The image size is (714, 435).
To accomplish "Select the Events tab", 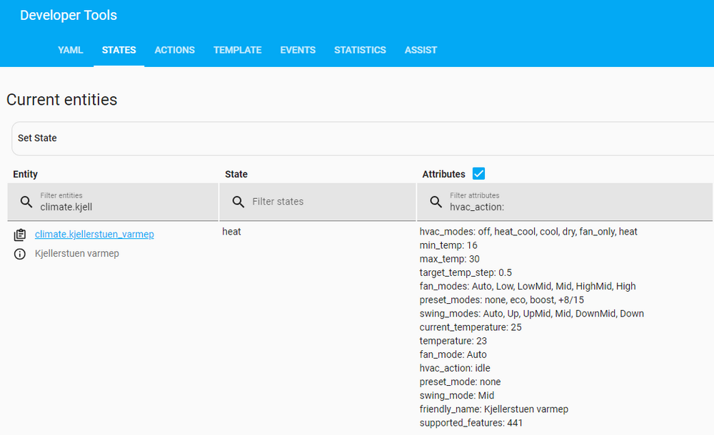I will pyautogui.click(x=298, y=50).
